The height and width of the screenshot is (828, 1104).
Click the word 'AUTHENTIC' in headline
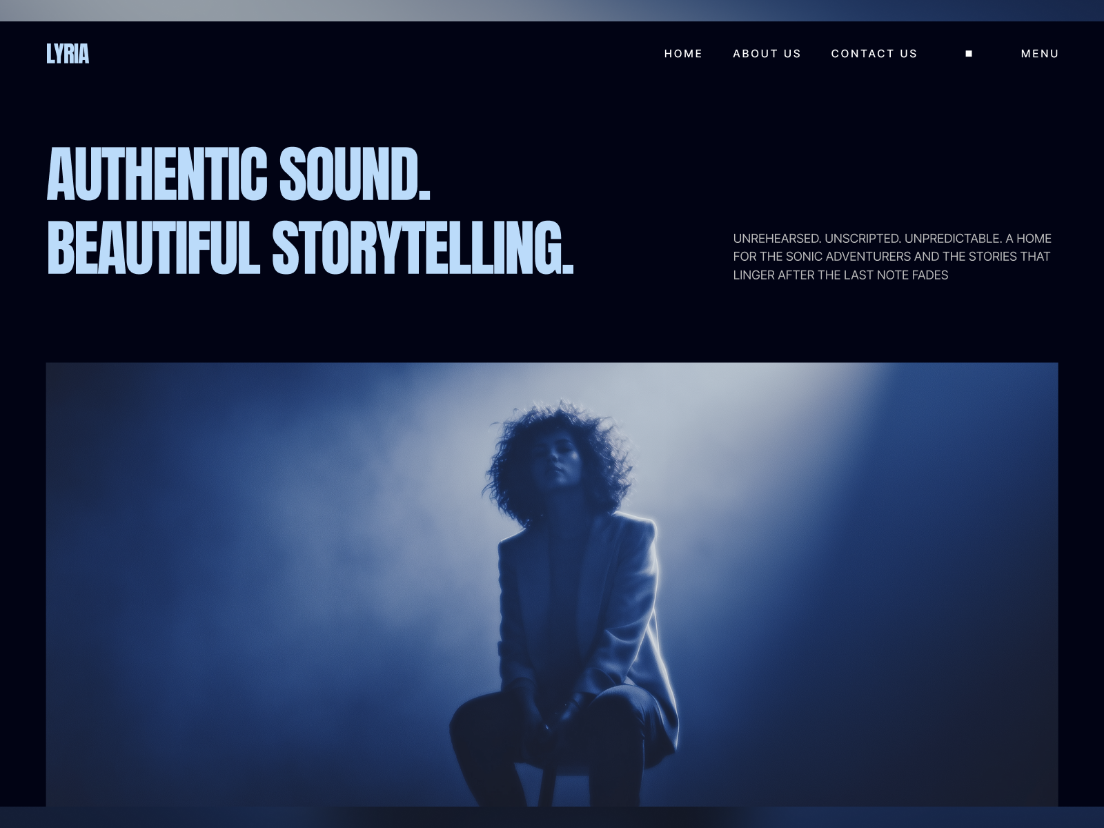(x=157, y=175)
